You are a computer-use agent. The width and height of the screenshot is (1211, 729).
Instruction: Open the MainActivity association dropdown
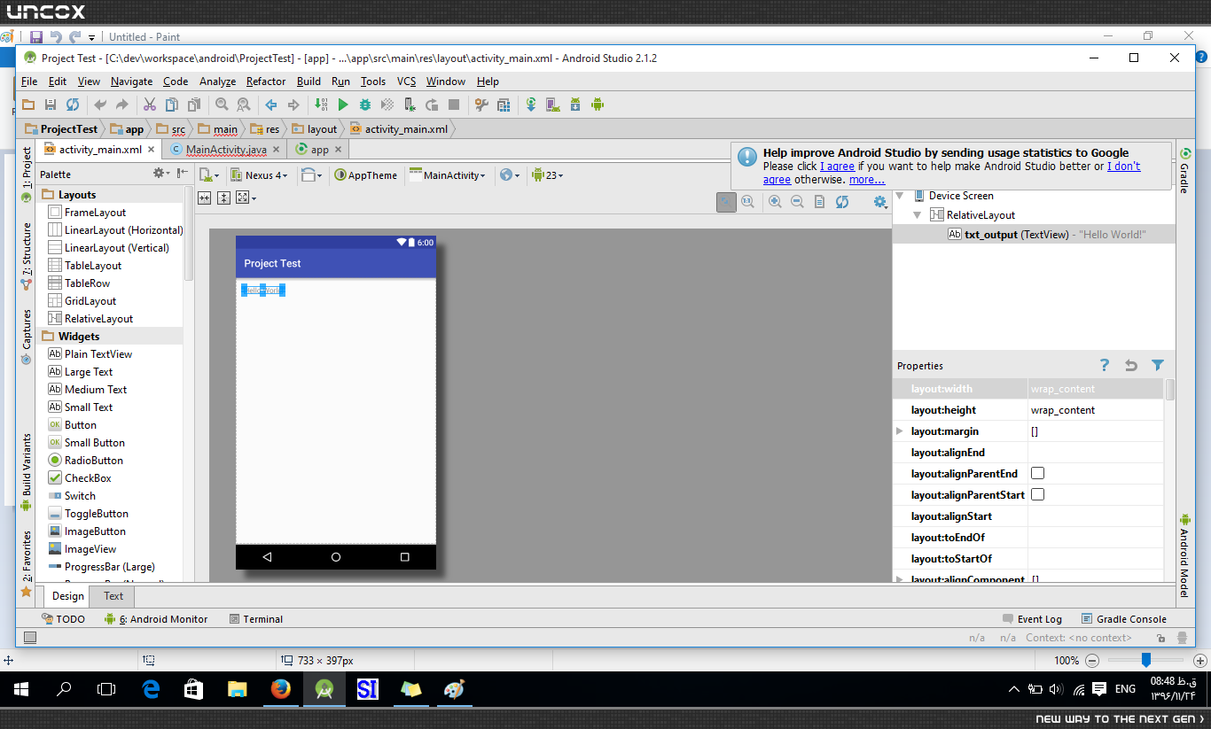click(x=448, y=175)
